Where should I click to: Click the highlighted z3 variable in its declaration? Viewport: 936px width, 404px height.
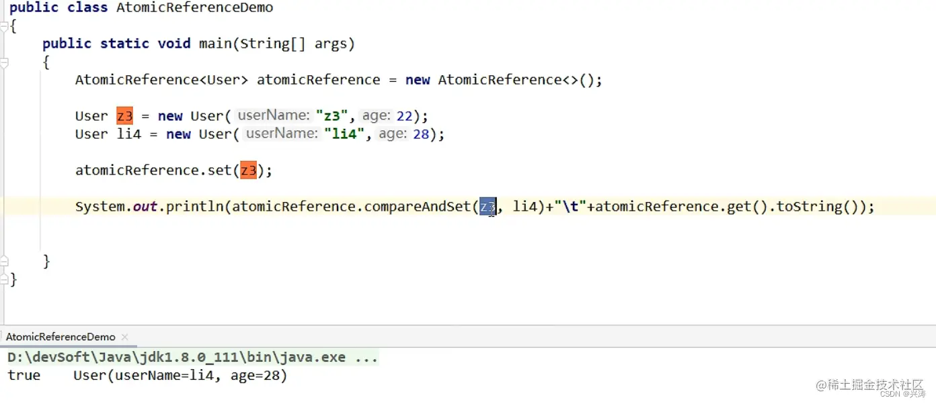[124, 116]
